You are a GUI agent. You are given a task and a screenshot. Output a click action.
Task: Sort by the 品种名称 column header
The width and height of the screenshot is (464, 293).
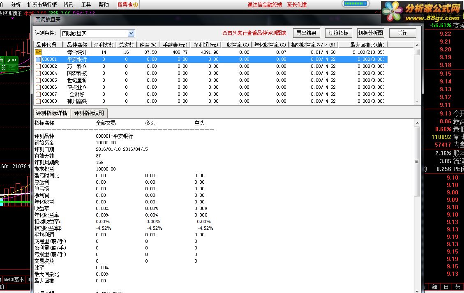coord(77,45)
